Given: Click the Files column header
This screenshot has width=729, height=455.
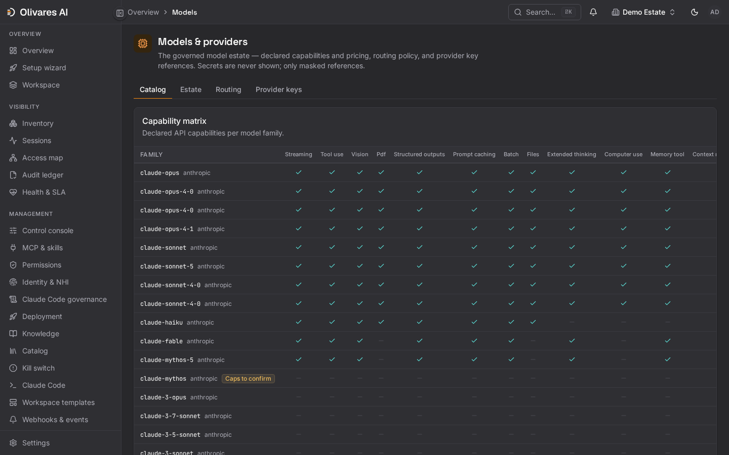Looking at the screenshot, I should [533, 155].
